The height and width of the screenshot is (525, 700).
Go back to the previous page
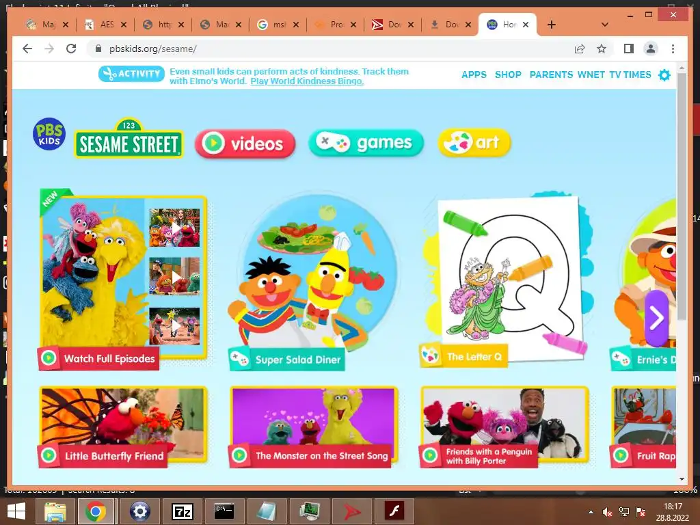tap(27, 49)
